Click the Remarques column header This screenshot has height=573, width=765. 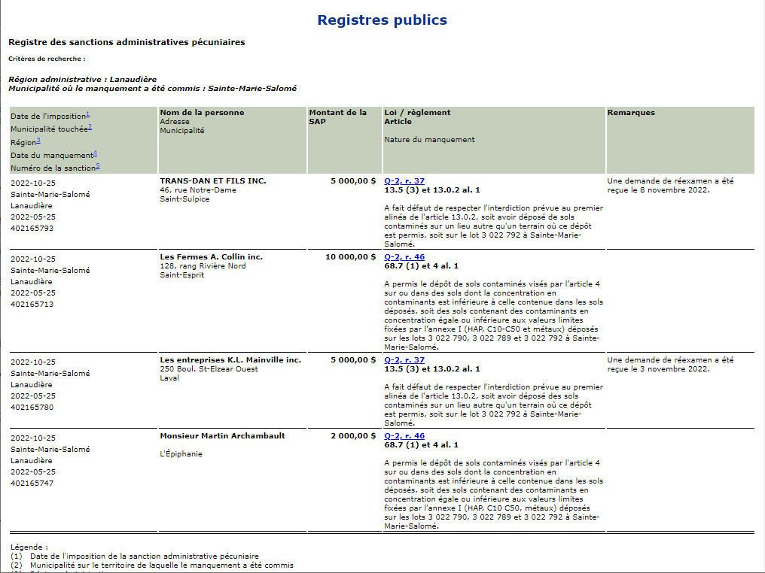click(x=631, y=113)
